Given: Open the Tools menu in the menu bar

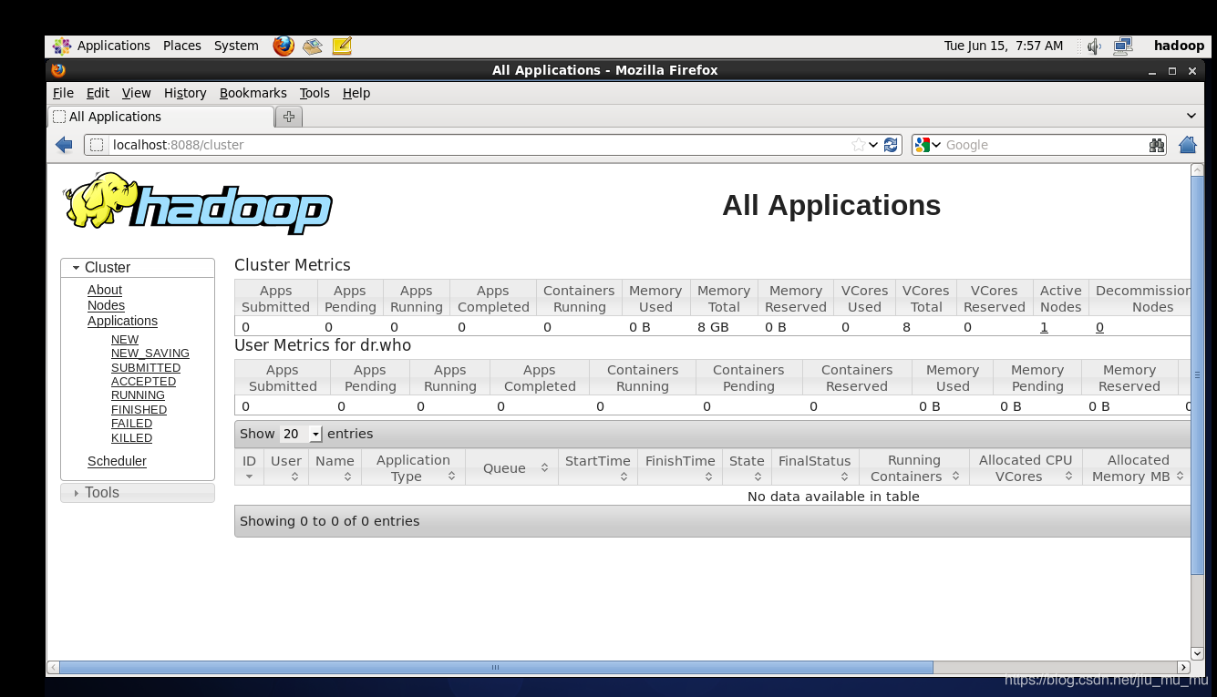Looking at the screenshot, I should click(315, 93).
